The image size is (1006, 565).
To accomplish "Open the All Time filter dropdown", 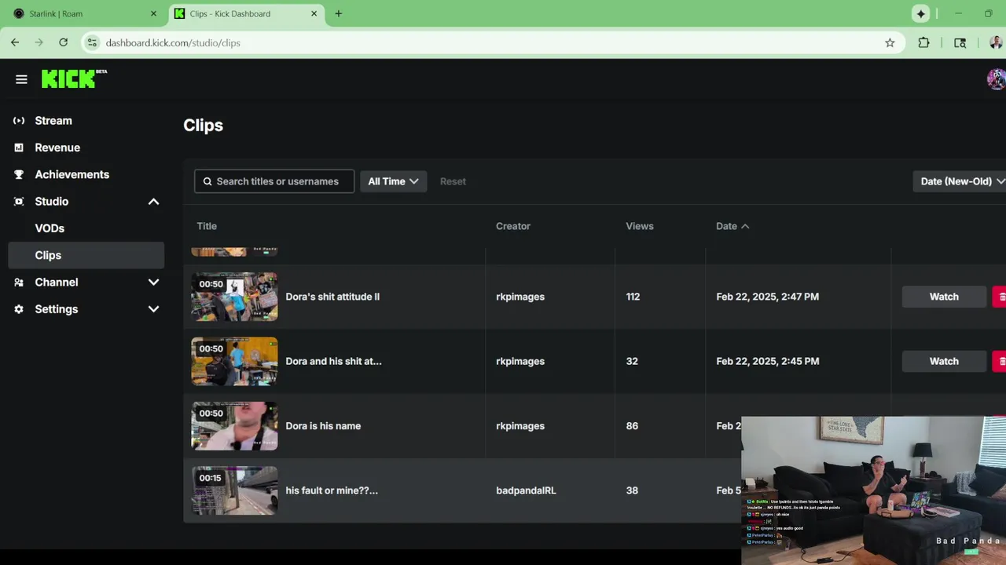I will coord(393,181).
